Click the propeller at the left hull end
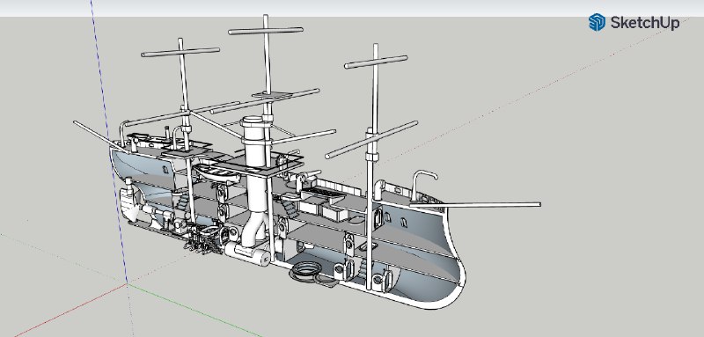The width and height of the screenshot is (704, 337). [128, 204]
